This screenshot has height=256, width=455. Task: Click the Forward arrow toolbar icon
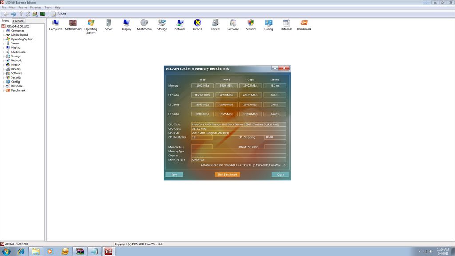point(13,14)
